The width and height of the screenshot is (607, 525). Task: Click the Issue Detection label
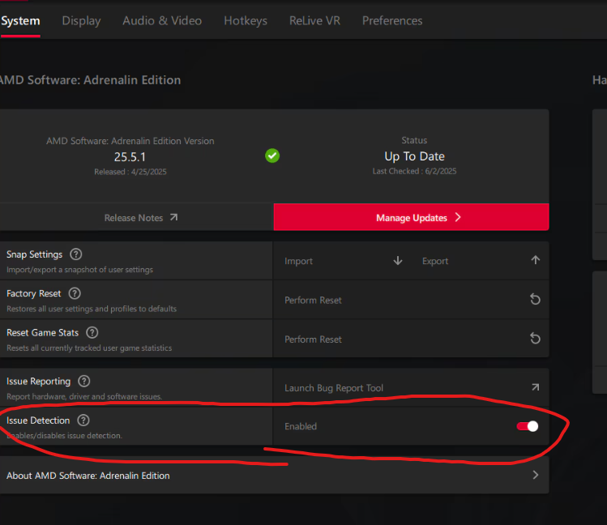(x=38, y=420)
